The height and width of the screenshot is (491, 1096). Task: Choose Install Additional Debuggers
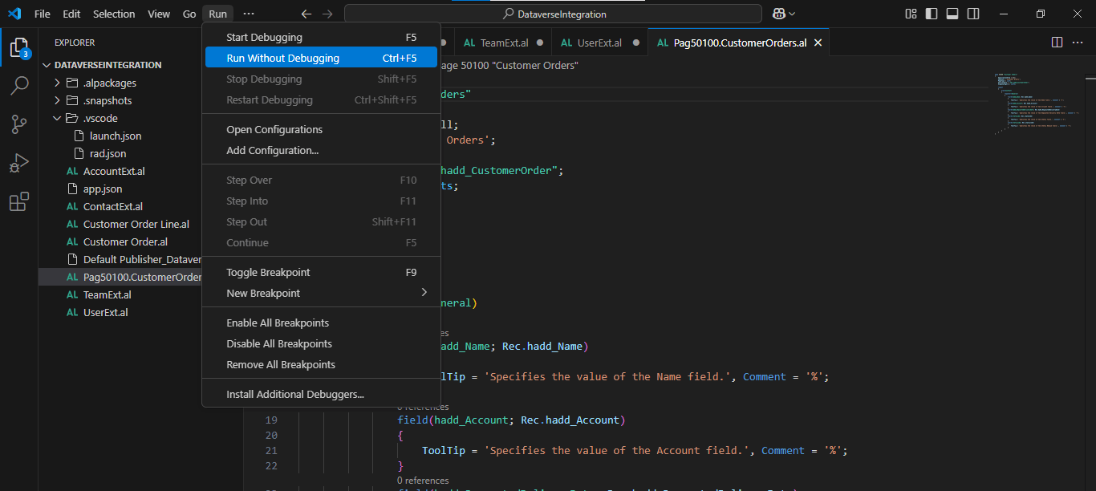(295, 394)
